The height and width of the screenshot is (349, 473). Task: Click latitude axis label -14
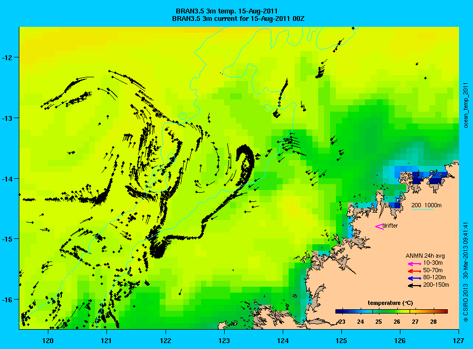(x=6, y=179)
